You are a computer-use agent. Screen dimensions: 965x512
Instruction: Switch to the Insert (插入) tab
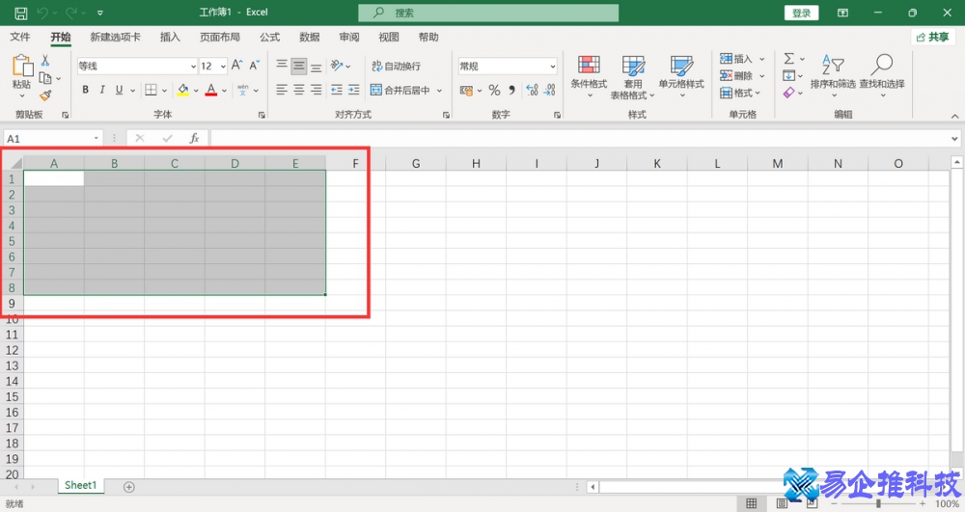click(170, 38)
